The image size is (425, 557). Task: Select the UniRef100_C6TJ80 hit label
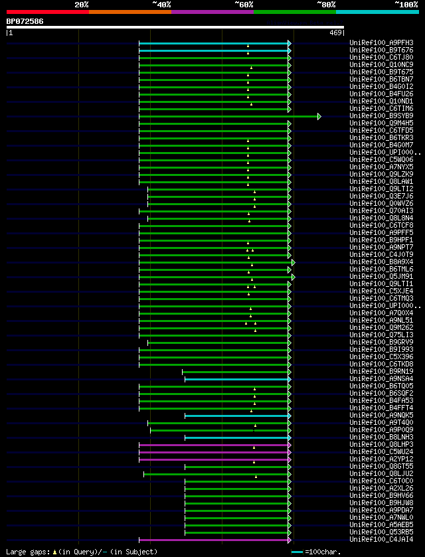[381, 58]
